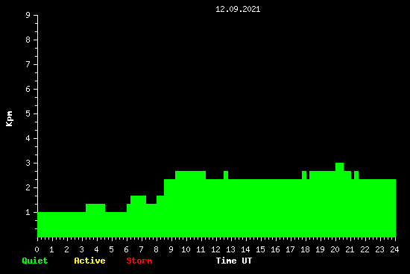Screen dimensions: 410x274
Task: Click the narrow green spike near hour 18
Action: [x=304, y=175]
